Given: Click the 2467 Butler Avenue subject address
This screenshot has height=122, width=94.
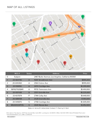Looking at the screenshot, I should [55, 77].
